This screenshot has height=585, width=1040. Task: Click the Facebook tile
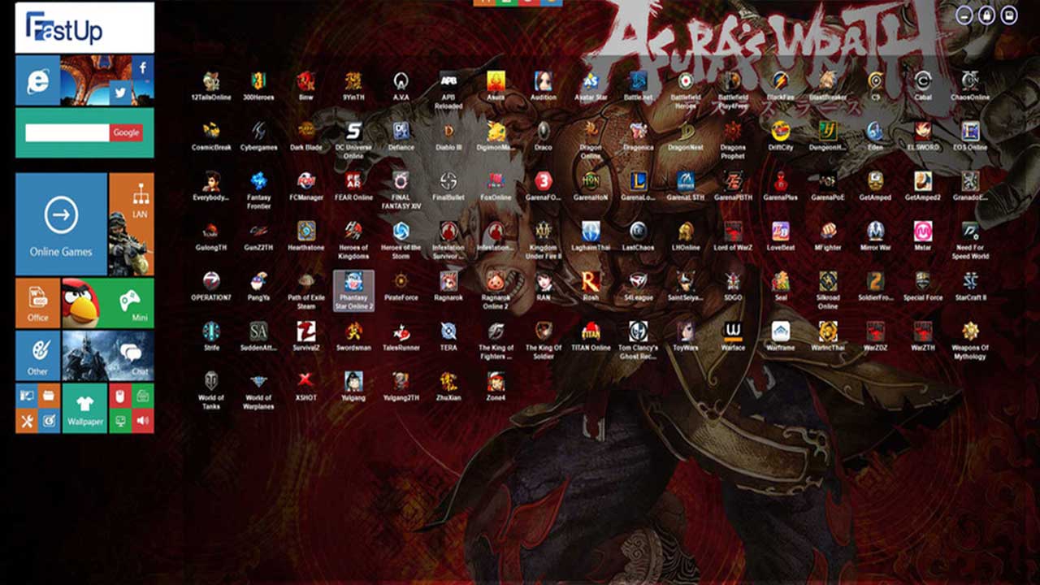[x=143, y=67]
